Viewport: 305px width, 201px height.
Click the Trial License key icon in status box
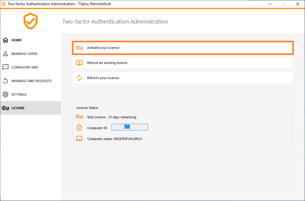coord(79,117)
